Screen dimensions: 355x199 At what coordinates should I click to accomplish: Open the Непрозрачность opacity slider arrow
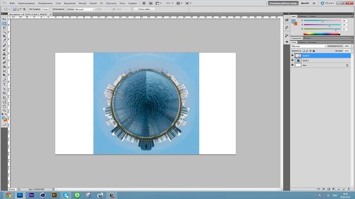coord(352,46)
